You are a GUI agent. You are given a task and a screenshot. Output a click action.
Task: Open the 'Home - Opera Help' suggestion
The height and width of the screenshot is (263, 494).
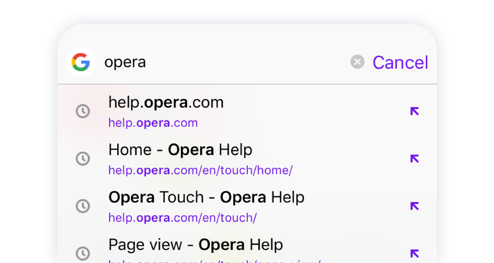tap(180, 150)
